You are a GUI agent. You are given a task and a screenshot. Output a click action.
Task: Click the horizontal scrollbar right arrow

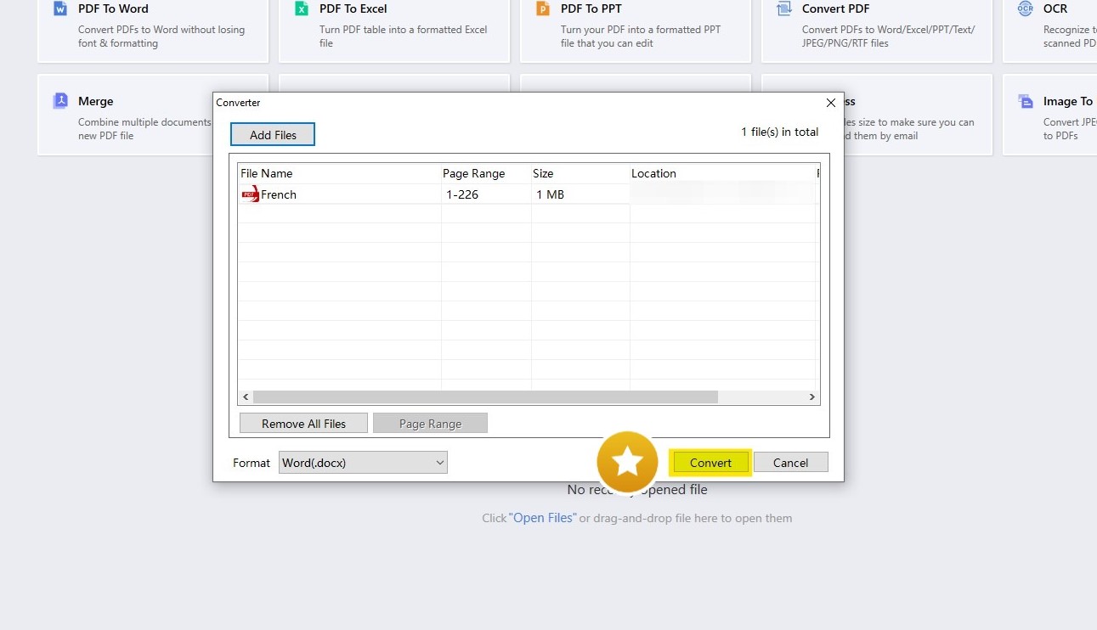811,397
